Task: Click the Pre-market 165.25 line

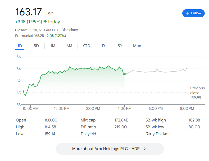Action: point(40,36)
